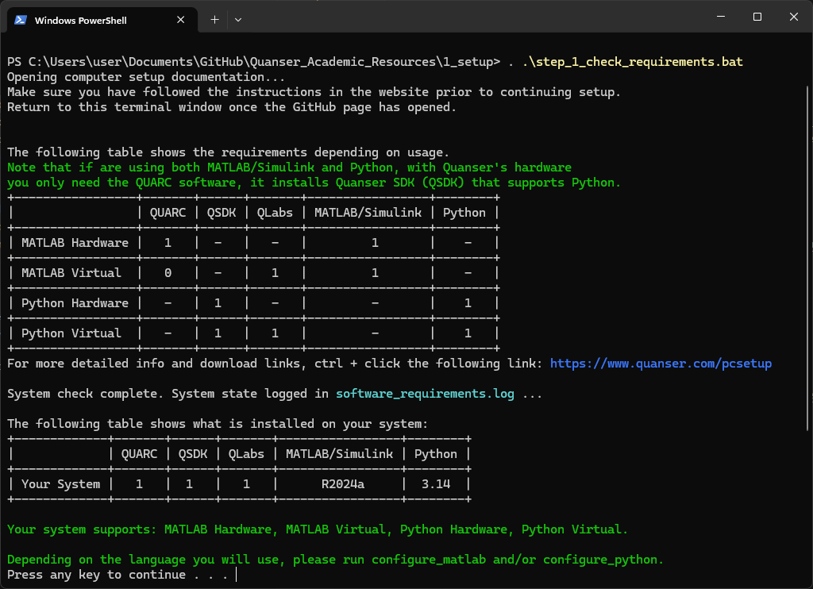Click the R2024a MATLAB version value

[343, 483]
